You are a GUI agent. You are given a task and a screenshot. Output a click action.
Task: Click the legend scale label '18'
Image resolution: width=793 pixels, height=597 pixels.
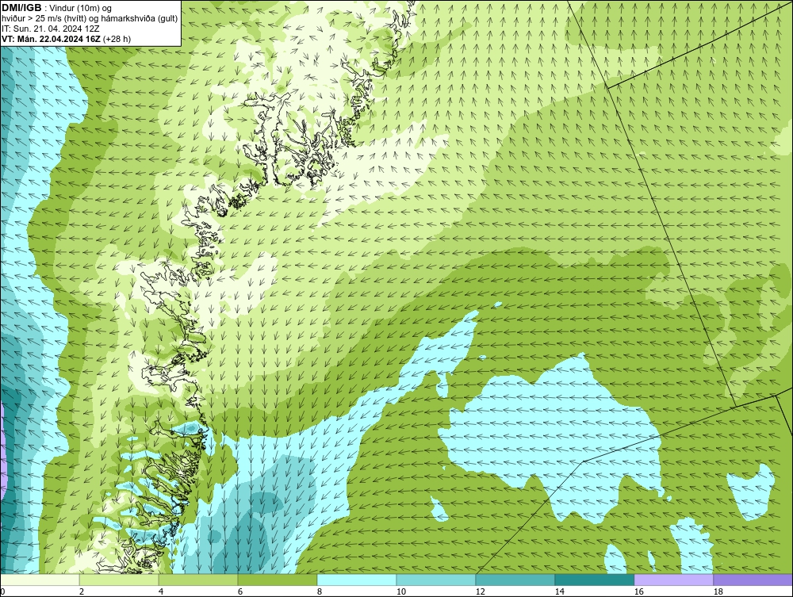point(718,591)
